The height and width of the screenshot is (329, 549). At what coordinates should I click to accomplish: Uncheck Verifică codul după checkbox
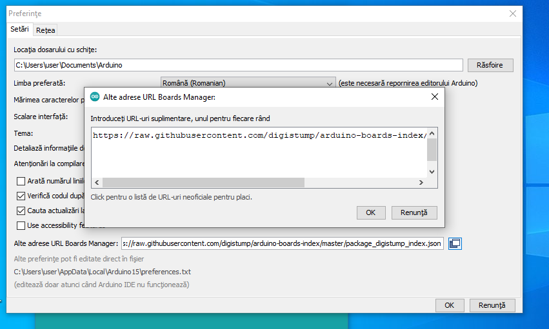[21, 196]
